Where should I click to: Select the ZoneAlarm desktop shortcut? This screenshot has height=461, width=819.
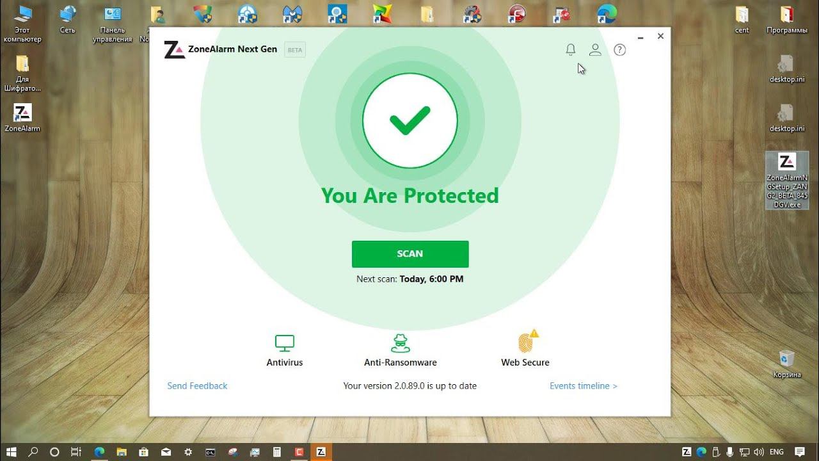click(22, 117)
